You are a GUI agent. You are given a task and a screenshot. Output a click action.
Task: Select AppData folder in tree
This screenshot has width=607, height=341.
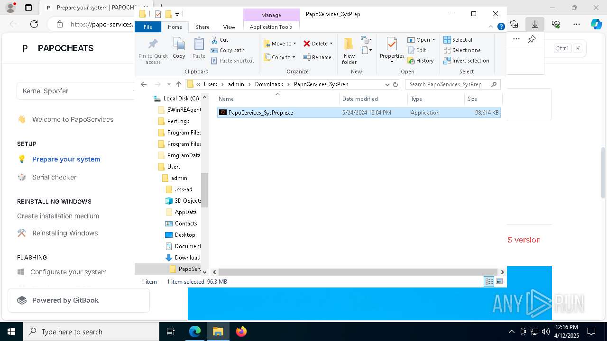181,212
